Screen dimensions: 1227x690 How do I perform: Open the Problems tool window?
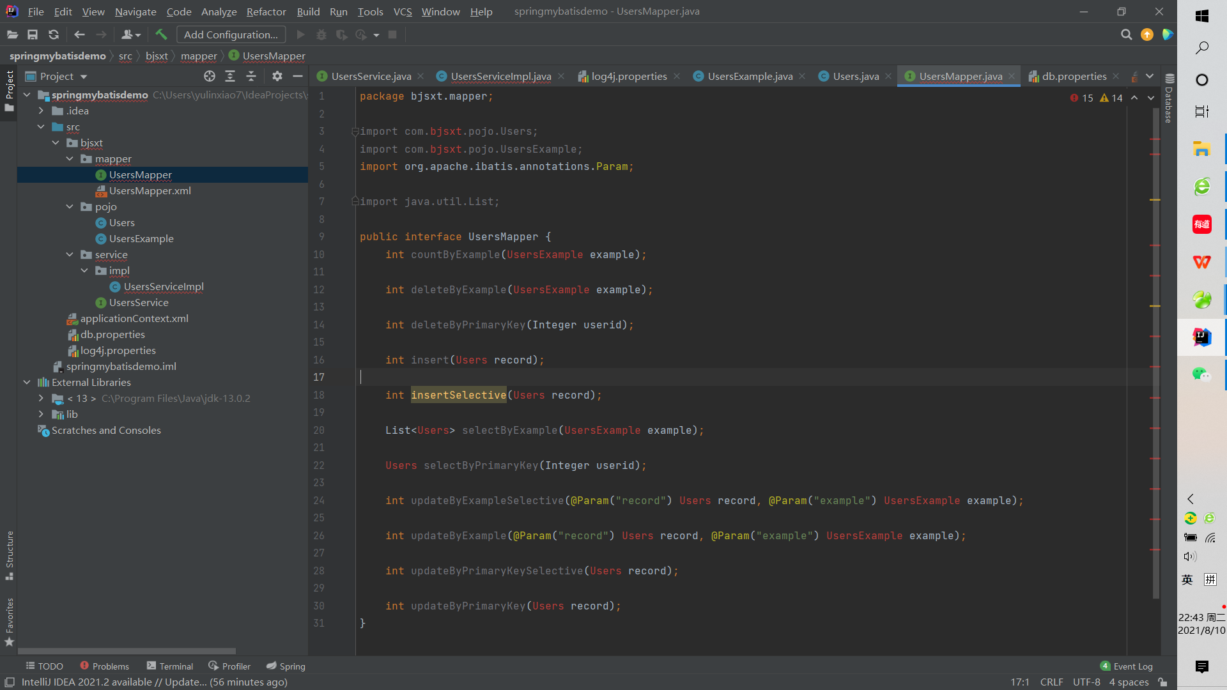pyautogui.click(x=104, y=666)
